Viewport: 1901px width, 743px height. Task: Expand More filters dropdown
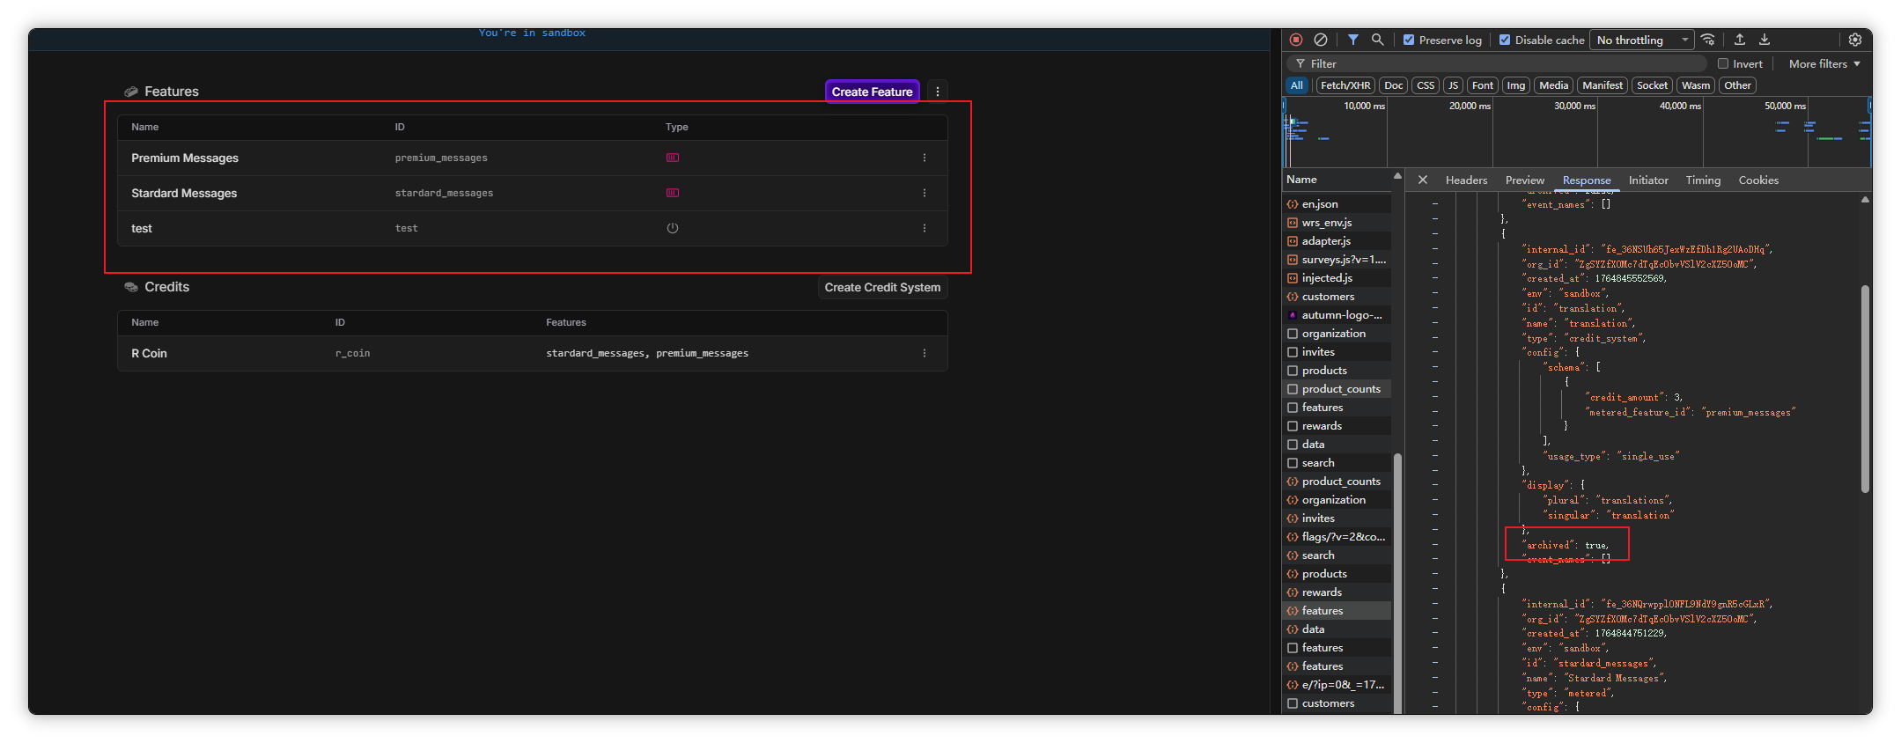1824,63
